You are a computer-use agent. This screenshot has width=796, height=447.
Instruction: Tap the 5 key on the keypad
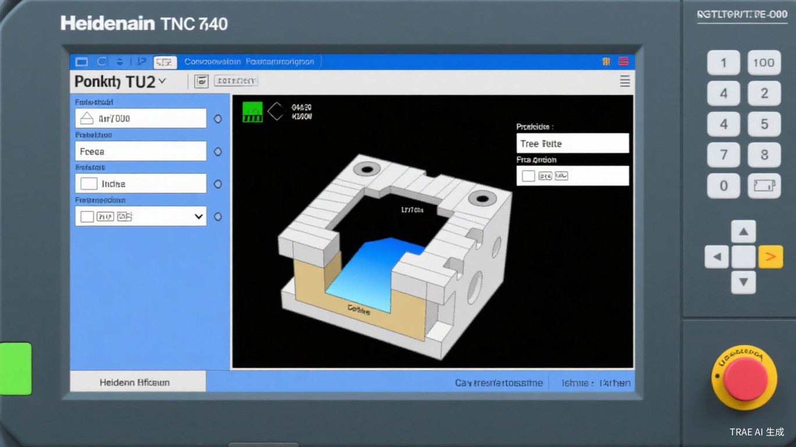[764, 124]
